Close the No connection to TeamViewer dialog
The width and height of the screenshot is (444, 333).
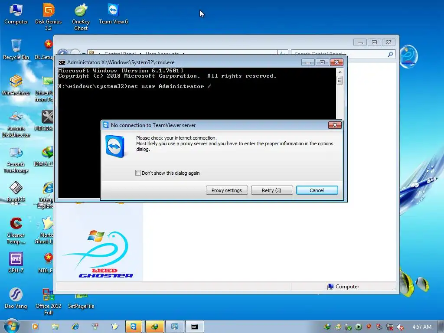pos(335,125)
